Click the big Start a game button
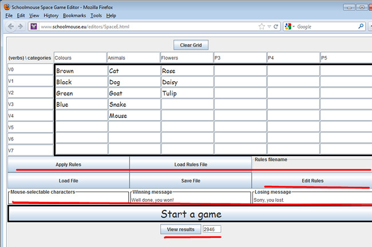Screen dimensions: 372x247 coord(191,214)
